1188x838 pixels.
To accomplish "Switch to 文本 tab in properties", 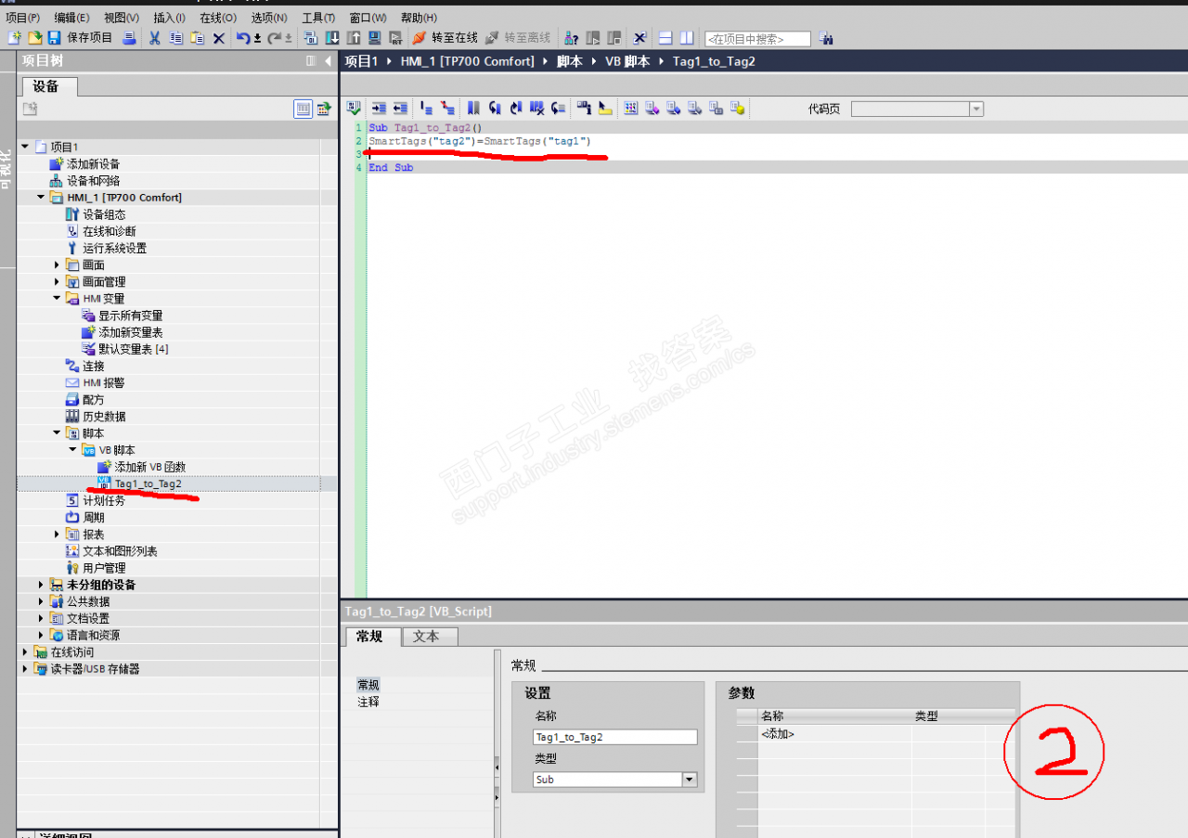I will (x=430, y=637).
